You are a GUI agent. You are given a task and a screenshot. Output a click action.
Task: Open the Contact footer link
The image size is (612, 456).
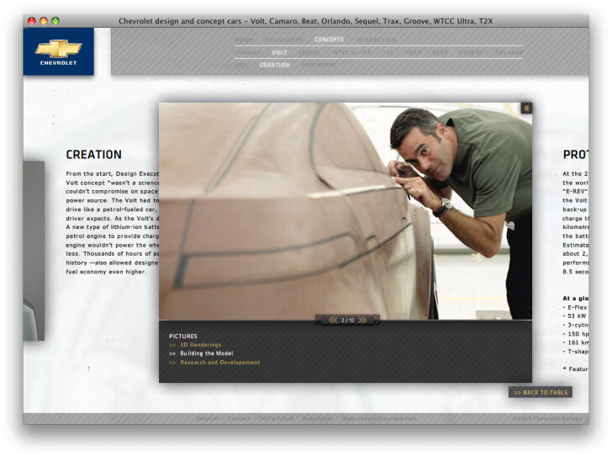coord(239,418)
